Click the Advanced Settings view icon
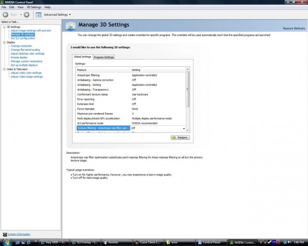Viewport: 308px width, 246px height. [39, 15]
